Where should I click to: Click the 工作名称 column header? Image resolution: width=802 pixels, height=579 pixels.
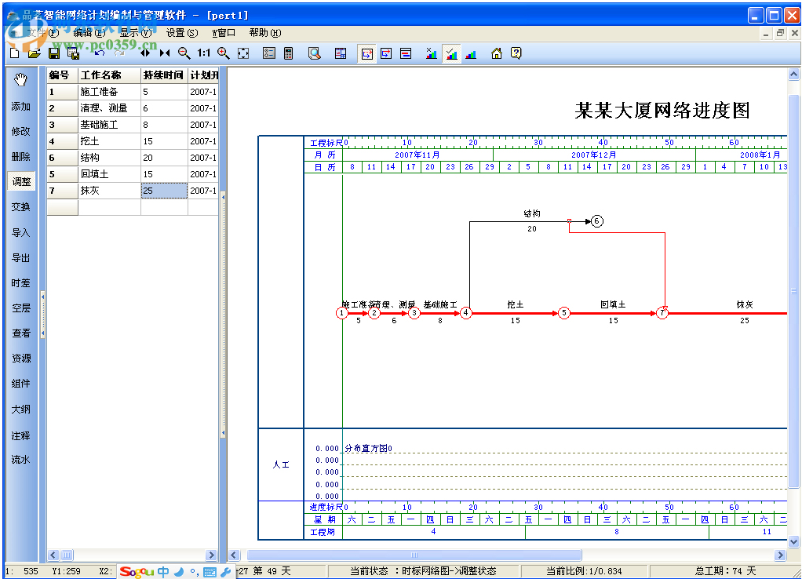109,75
